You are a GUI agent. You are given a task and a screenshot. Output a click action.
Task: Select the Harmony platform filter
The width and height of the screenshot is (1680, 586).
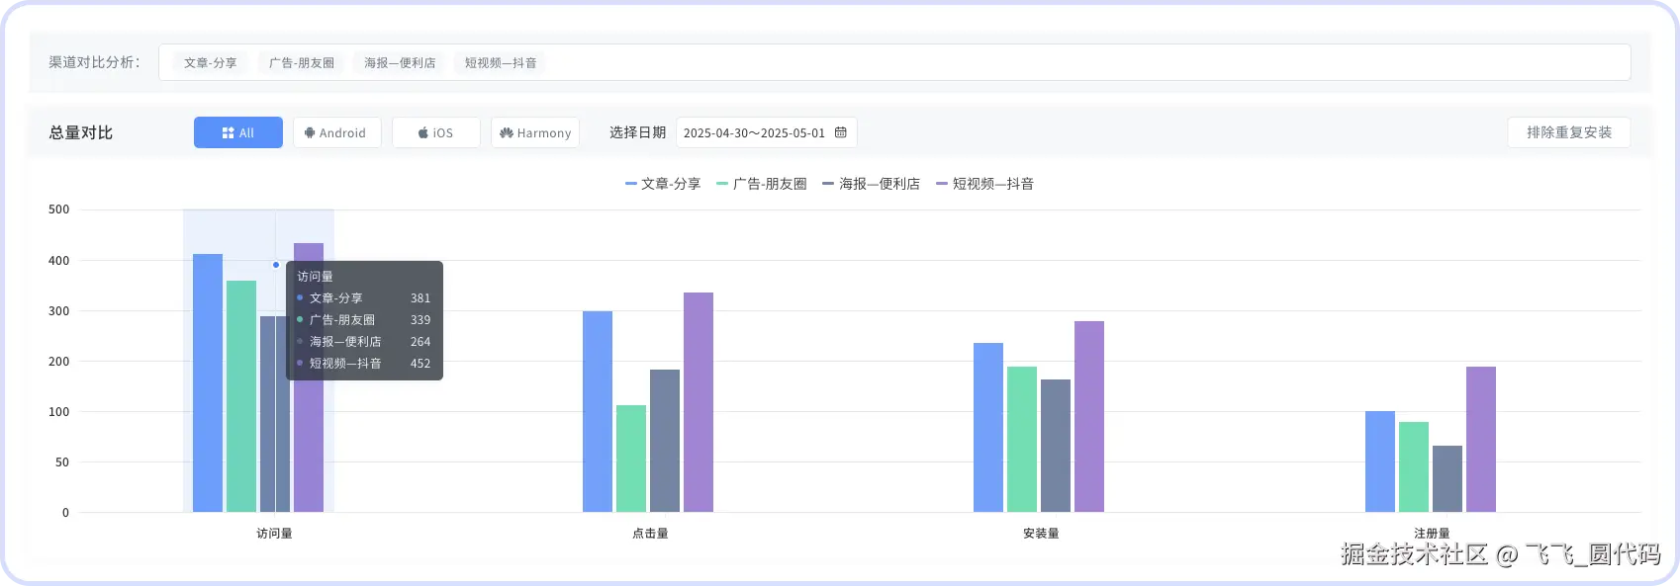[535, 132]
